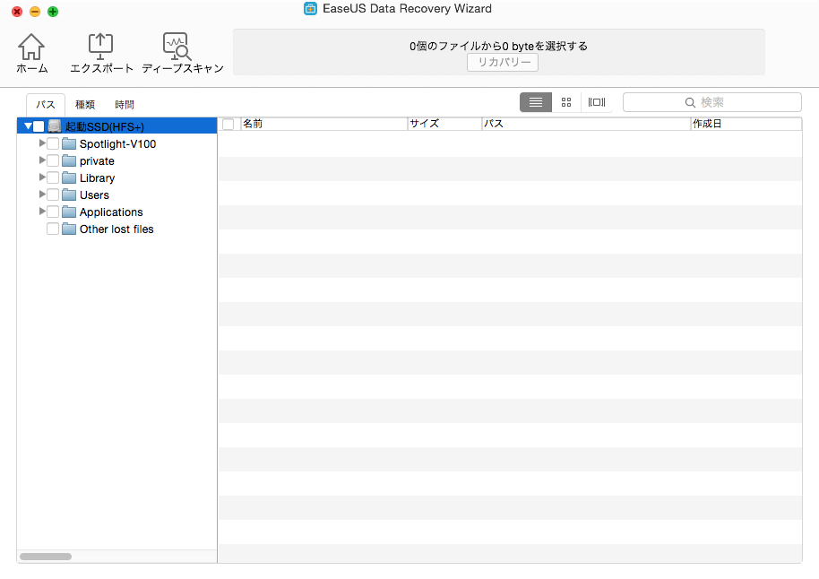Screen dimensions: 819x579
Task: Switch to grid thumbnail view icon
Action: pos(566,102)
